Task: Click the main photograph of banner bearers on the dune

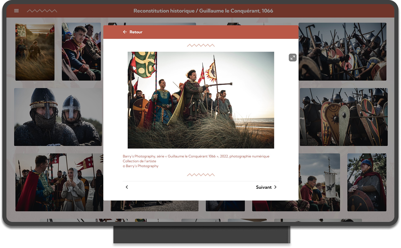Action: tap(201, 100)
